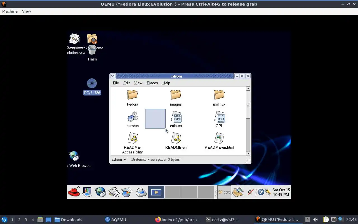The height and width of the screenshot is (224, 358).
Task: Switch to host desktop 3
Action: [x=26, y=220]
